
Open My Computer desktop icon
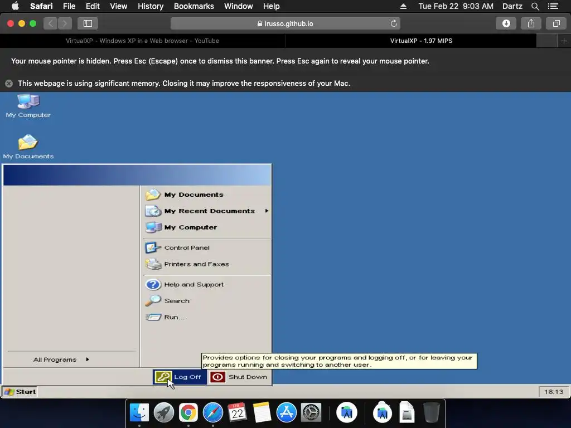(x=28, y=105)
